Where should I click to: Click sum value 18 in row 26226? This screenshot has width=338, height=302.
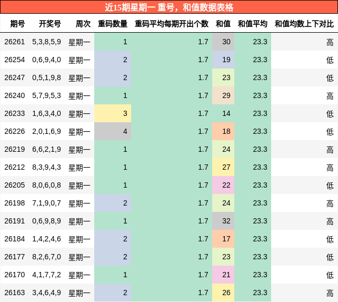click(223, 131)
